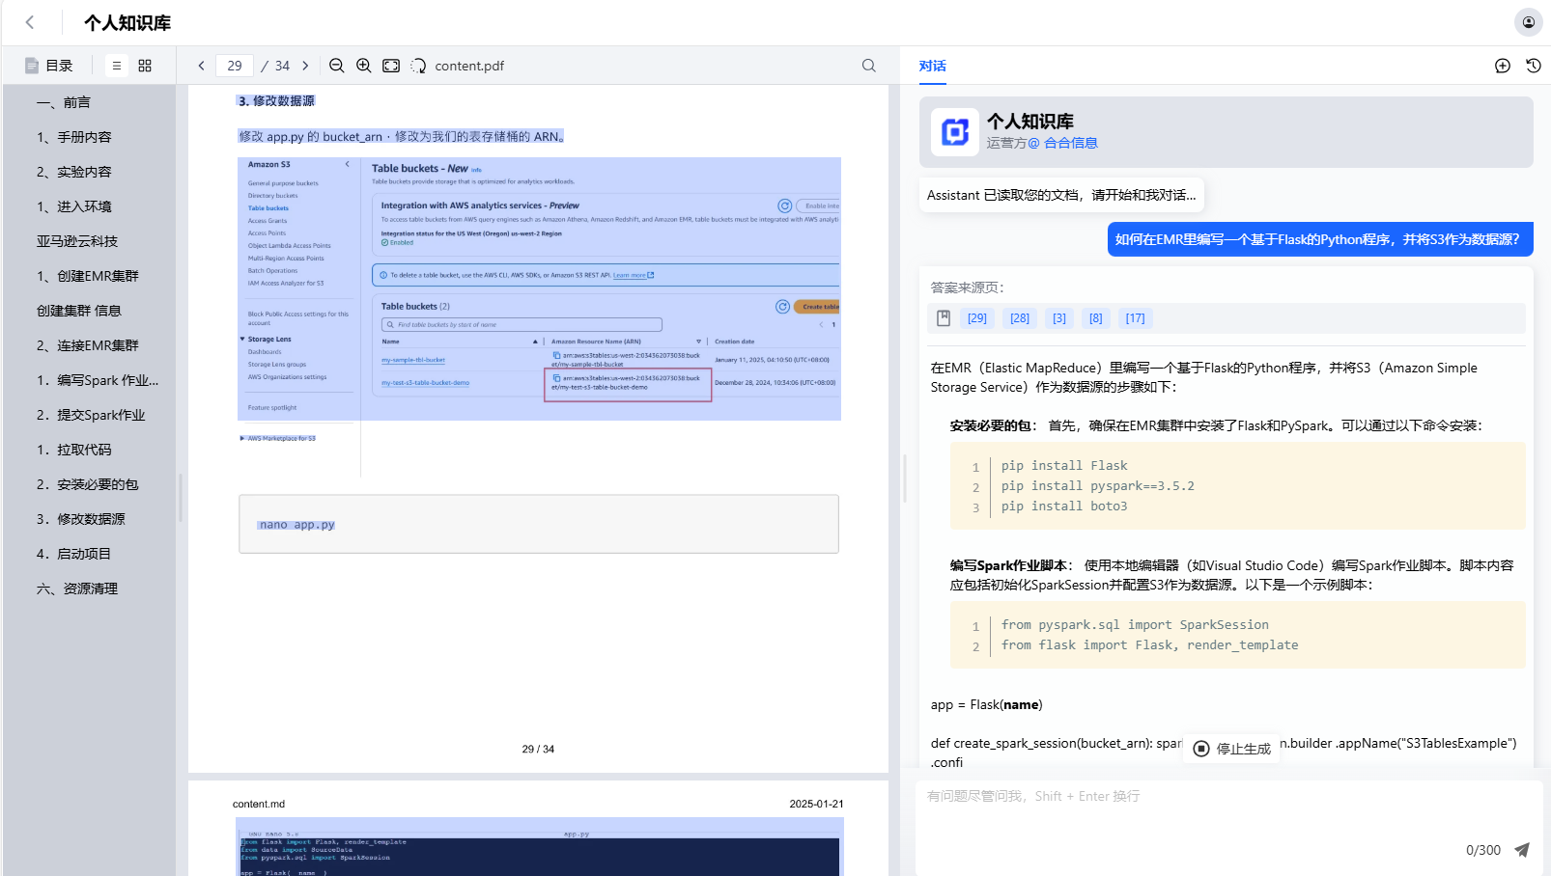The height and width of the screenshot is (876, 1551).
Task: Open outline item 创建集群 信息
Action: click(79, 311)
